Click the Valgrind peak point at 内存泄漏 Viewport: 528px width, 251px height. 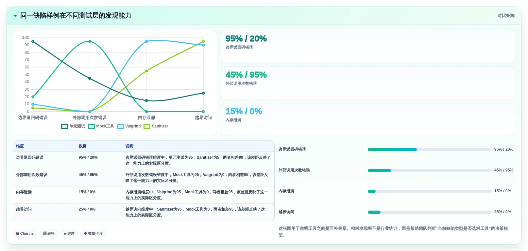point(146,41)
